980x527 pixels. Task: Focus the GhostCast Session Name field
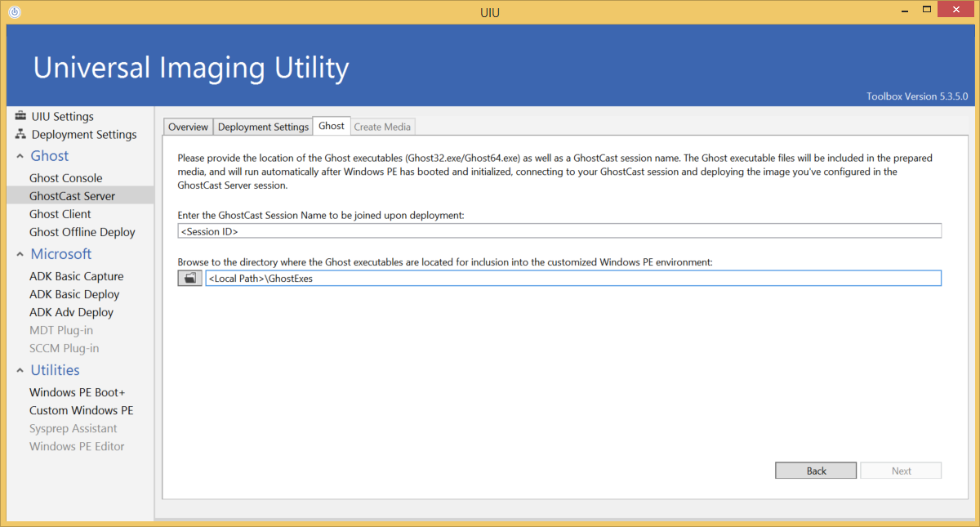tap(559, 231)
